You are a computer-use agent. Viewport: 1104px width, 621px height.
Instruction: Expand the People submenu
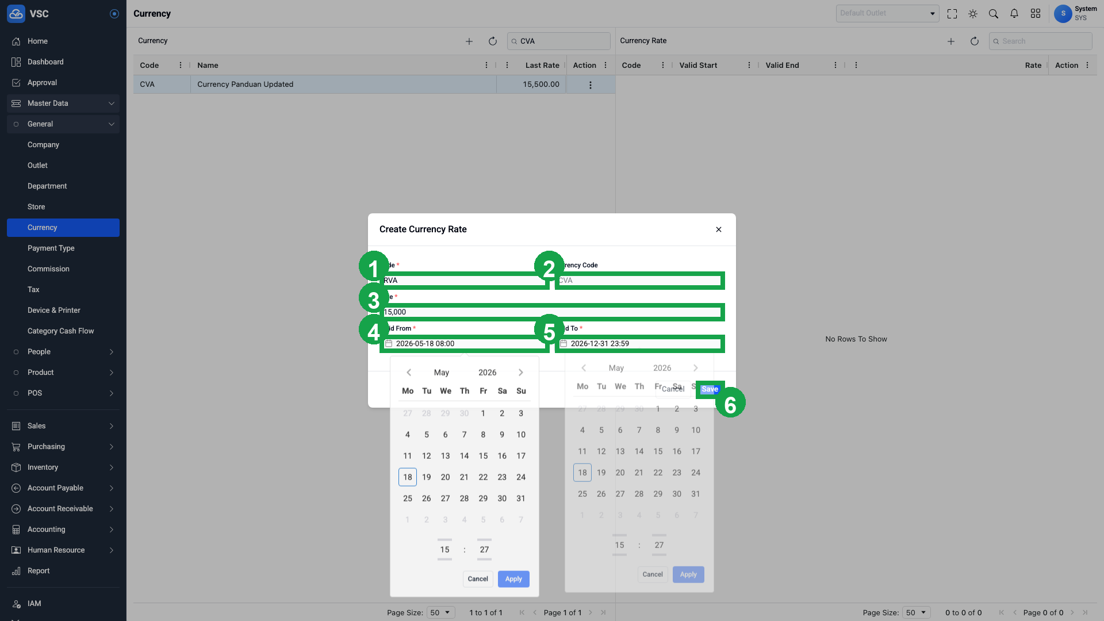coord(63,352)
